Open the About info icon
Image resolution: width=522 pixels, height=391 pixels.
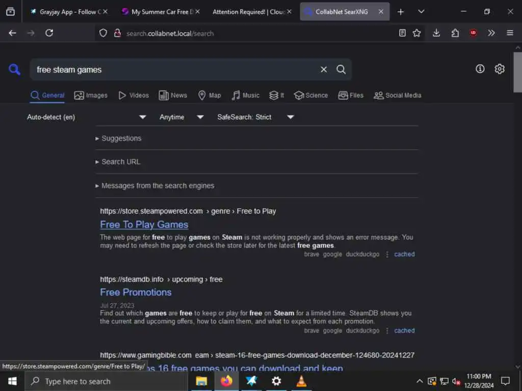480,69
